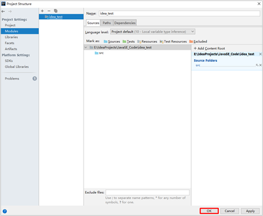Unmark the src source folder with X
The width and height of the screenshot is (263, 216).
pyautogui.click(x=261, y=65)
